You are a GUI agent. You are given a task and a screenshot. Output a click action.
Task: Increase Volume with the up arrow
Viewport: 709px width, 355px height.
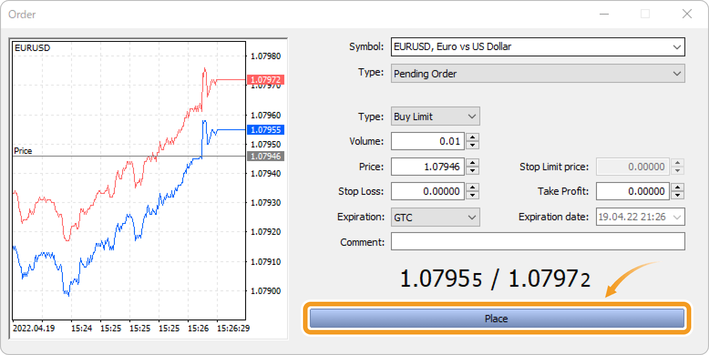473,137
